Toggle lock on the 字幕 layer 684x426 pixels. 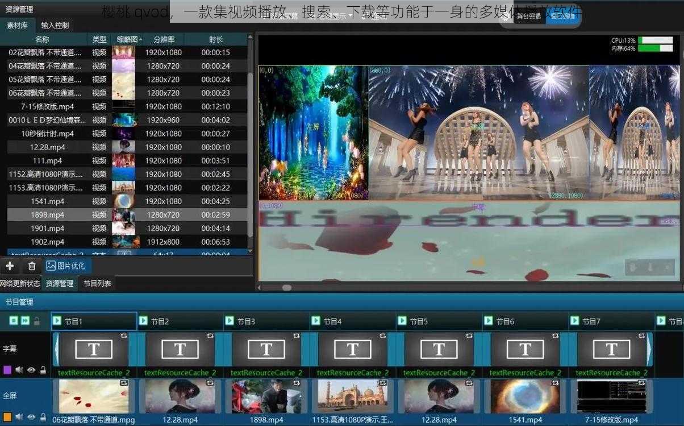coord(43,370)
